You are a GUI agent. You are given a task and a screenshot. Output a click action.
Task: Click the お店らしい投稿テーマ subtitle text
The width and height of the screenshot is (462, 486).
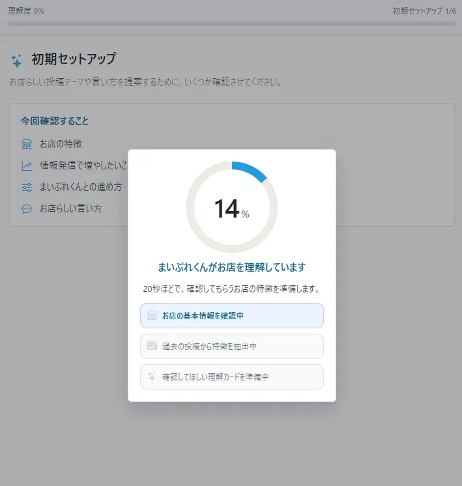click(x=145, y=82)
